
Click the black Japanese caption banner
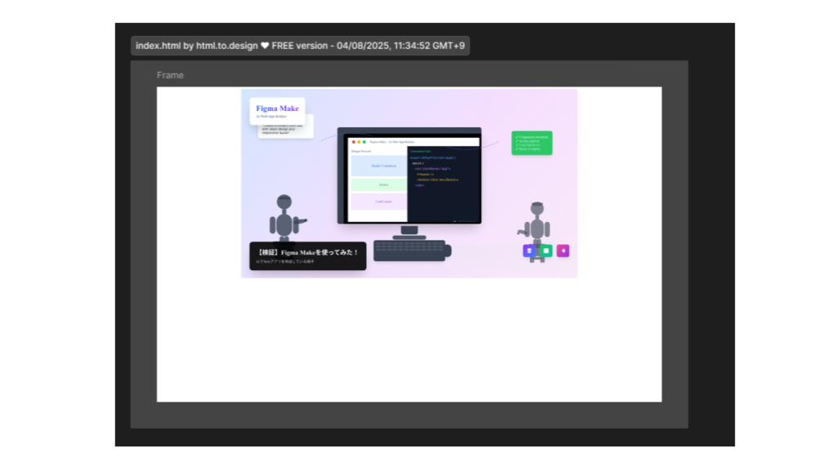pyautogui.click(x=307, y=255)
